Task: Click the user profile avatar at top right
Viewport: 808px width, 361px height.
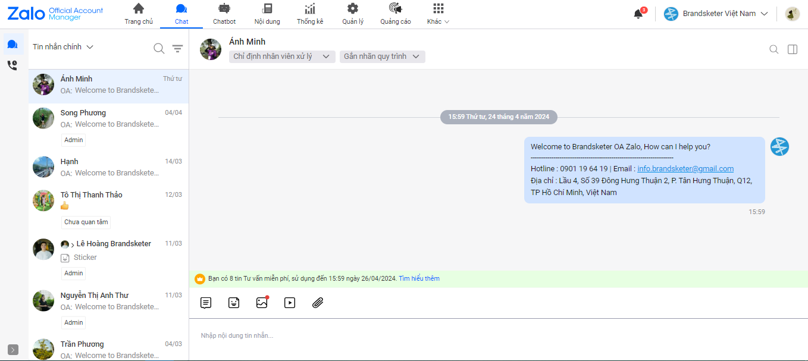Action: pyautogui.click(x=793, y=14)
